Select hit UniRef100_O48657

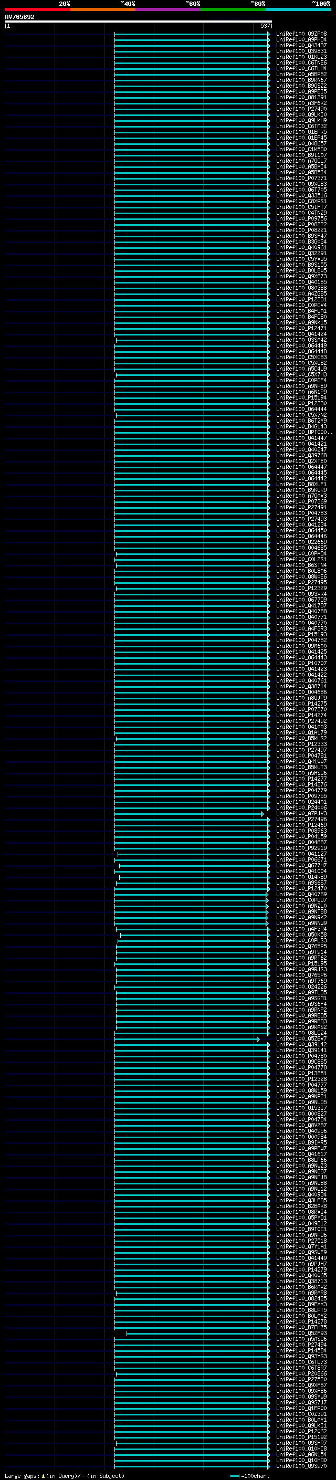coord(301,144)
